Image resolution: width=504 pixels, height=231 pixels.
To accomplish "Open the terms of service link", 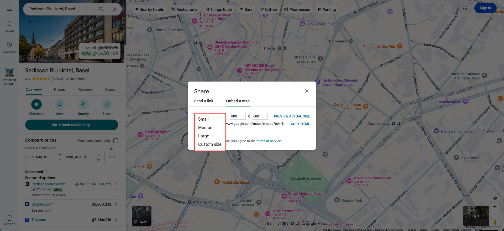I will 269,141.
